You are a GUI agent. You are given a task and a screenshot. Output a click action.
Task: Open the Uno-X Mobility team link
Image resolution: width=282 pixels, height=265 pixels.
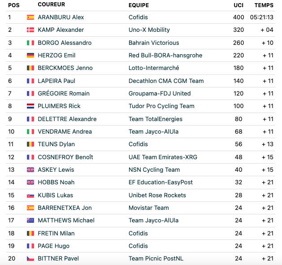[x=149, y=30]
